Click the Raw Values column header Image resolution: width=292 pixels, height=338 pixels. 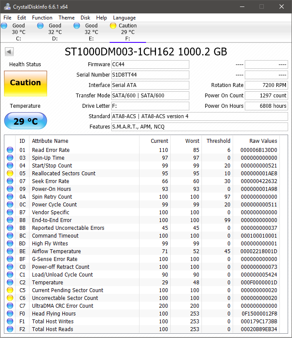point(256,141)
